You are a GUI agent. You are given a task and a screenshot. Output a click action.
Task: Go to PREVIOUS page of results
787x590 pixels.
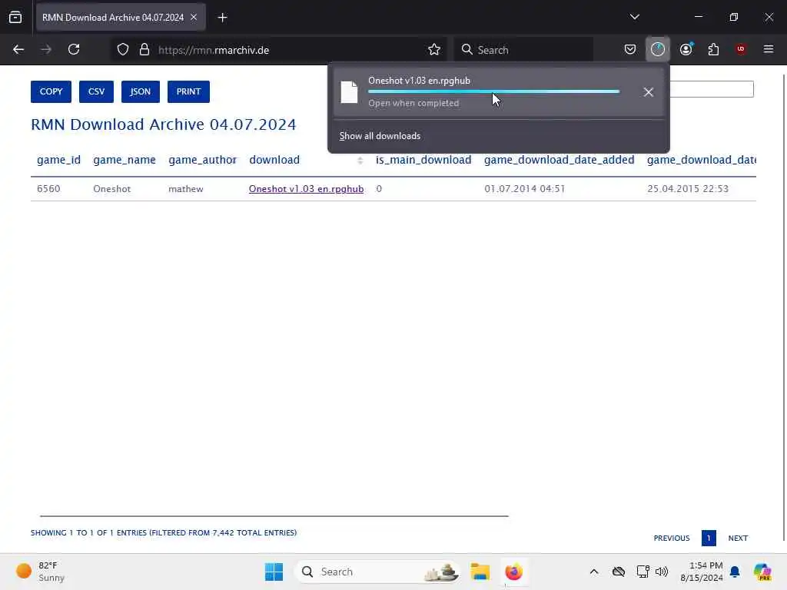[x=672, y=539]
